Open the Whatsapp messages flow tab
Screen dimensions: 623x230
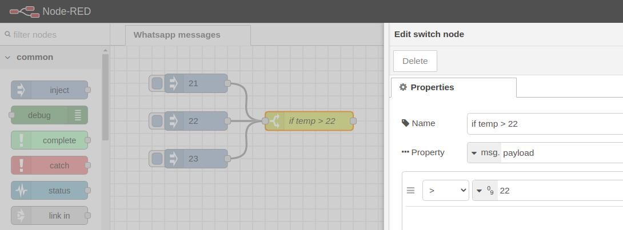pyautogui.click(x=188, y=35)
